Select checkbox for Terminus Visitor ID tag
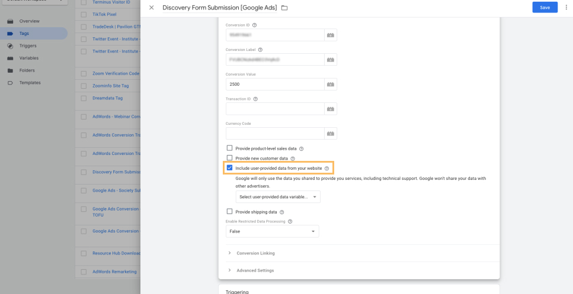573x294 pixels. (x=84, y=2)
